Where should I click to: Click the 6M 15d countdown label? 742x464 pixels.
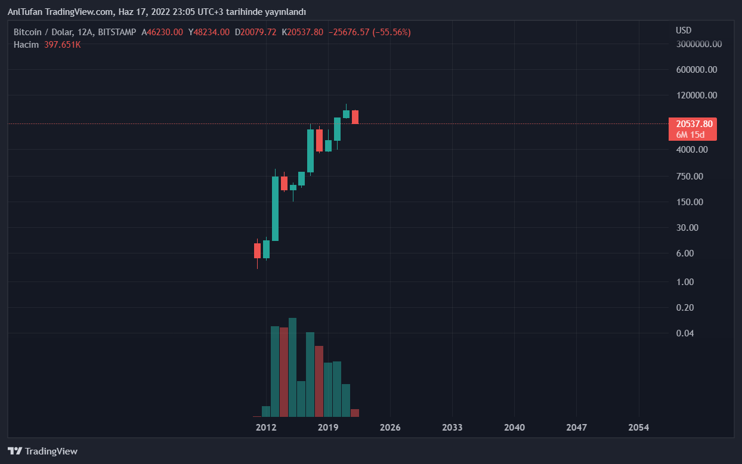click(691, 135)
